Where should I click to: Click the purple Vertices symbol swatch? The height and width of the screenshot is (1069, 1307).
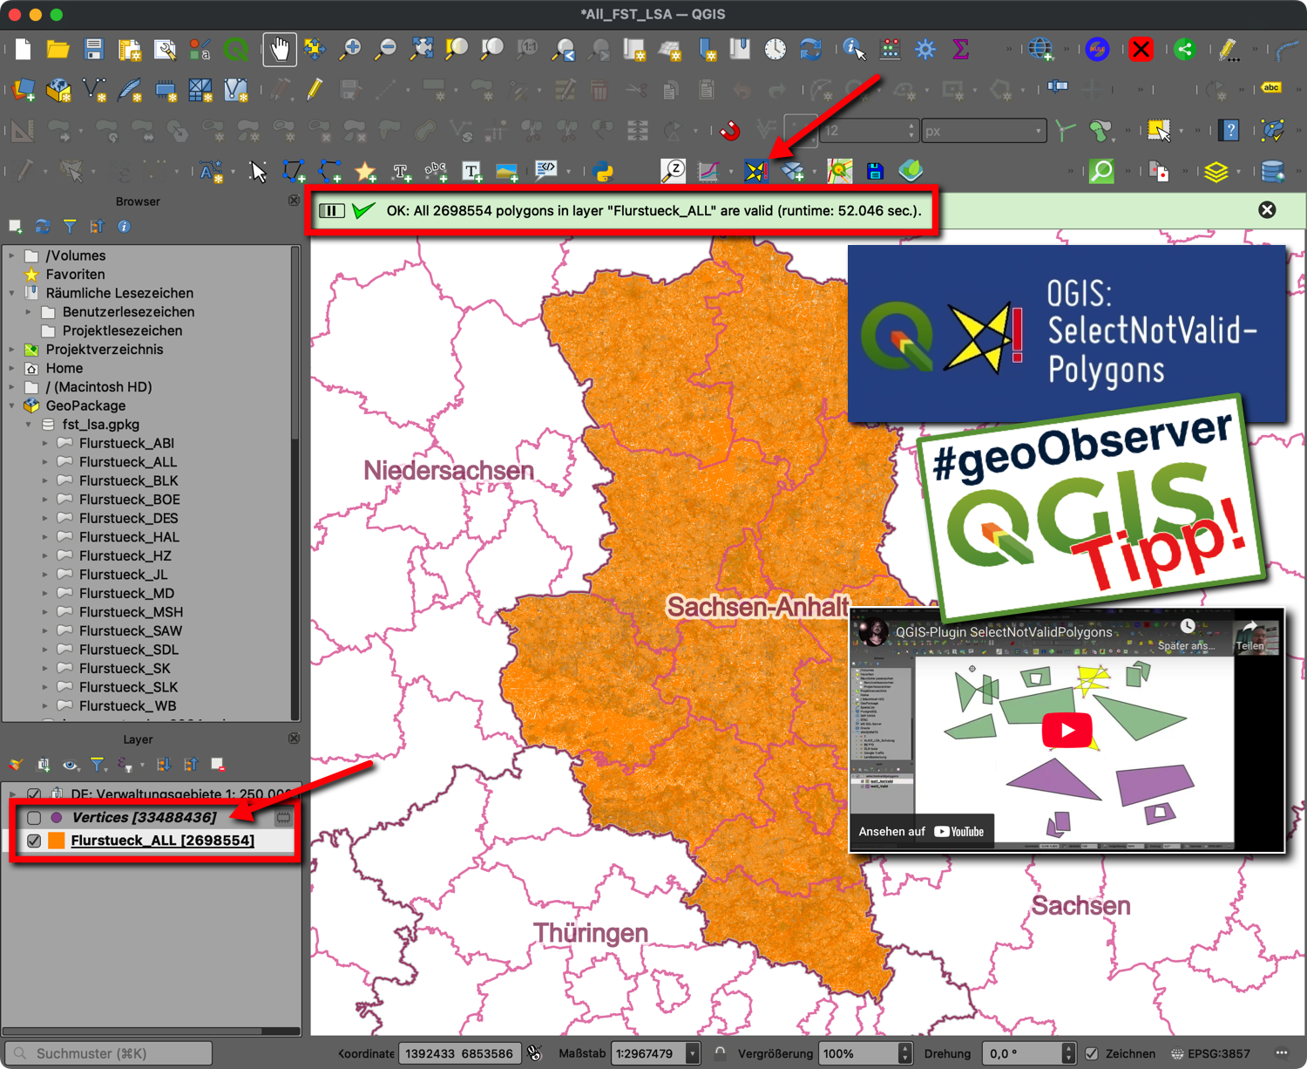coord(57,818)
